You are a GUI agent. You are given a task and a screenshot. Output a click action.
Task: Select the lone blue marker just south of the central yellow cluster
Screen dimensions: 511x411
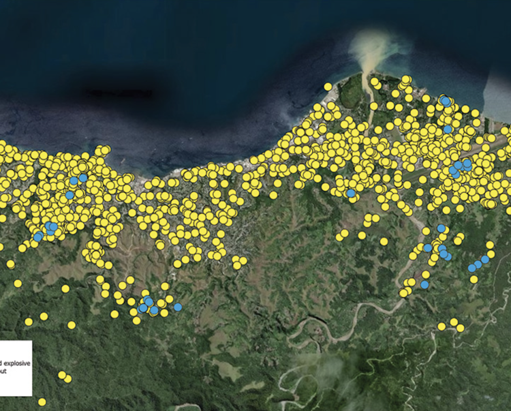coord(351,194)
